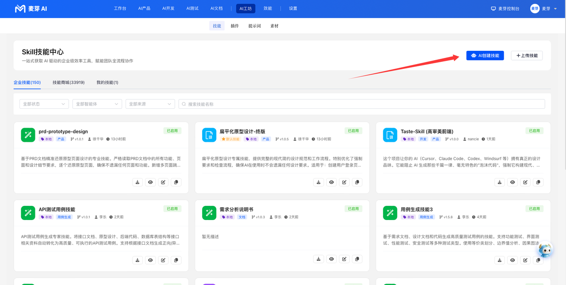The height and width of the screenshot is (285, 566).
Task: Switch to the 素材 sub-tab
Action: pos(274,26)
